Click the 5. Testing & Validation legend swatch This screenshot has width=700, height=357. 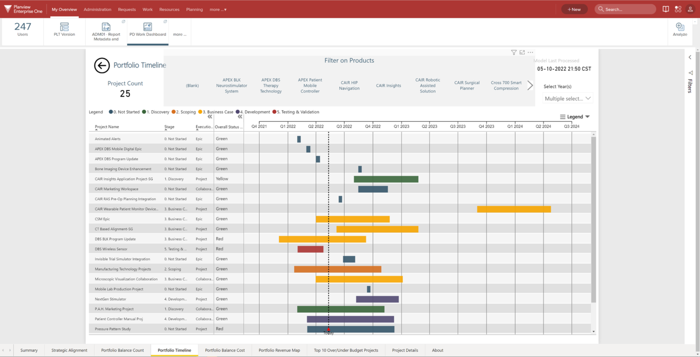[x=274, y=112]
